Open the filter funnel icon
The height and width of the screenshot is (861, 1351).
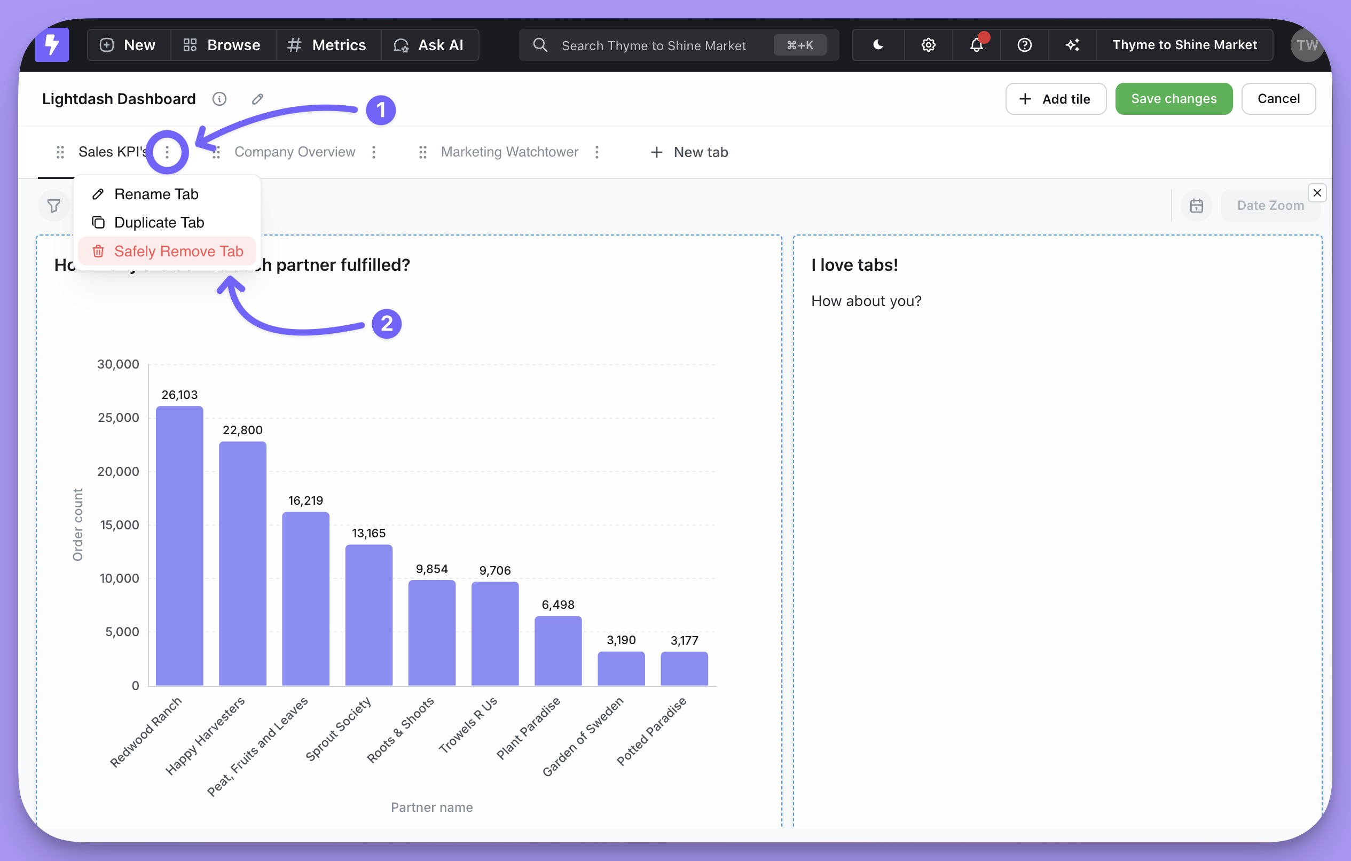point(54,206)
